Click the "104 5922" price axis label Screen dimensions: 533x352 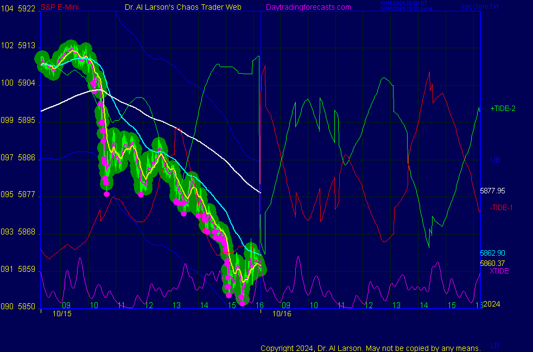coord(18,9)
